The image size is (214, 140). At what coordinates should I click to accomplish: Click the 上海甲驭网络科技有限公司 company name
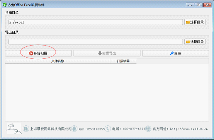click(51, 129)
